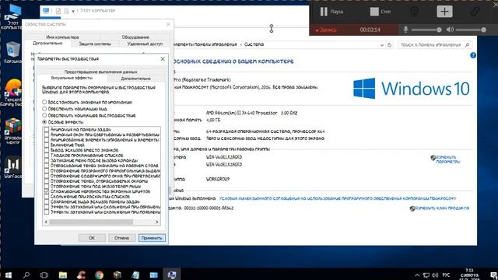Open Дополнительно tab in Performance Options

pyautogui.click(x=136, y=79)
